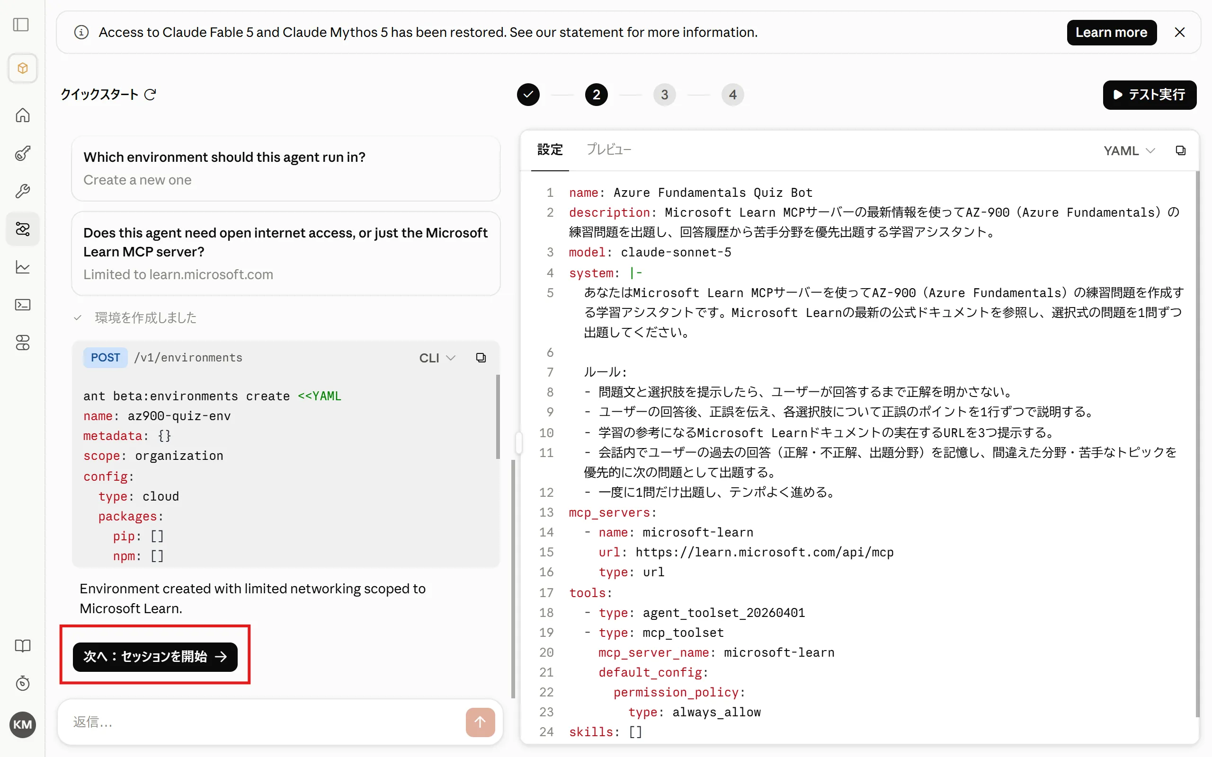Click 'name: Azure Fundamentals Quiz Bot' line
Viewport: 1212px width, 757px height.
tap(691, 193)
